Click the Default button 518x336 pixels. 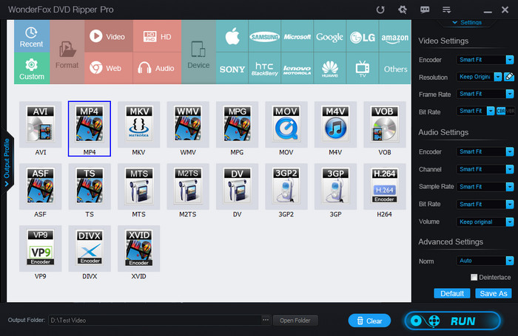click(x=452, y=293)
